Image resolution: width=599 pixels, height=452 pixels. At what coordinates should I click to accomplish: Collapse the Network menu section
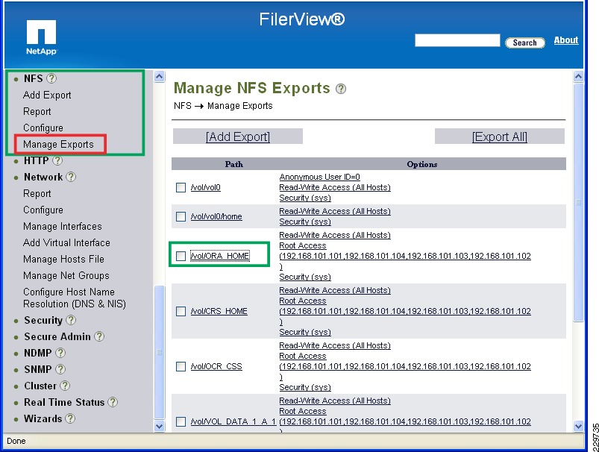click(43, 177)
